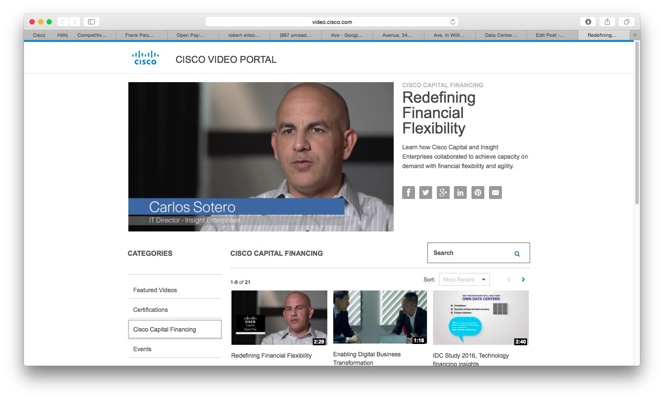
Task: Share video on LinkedIn
Action: pos(460,193)
